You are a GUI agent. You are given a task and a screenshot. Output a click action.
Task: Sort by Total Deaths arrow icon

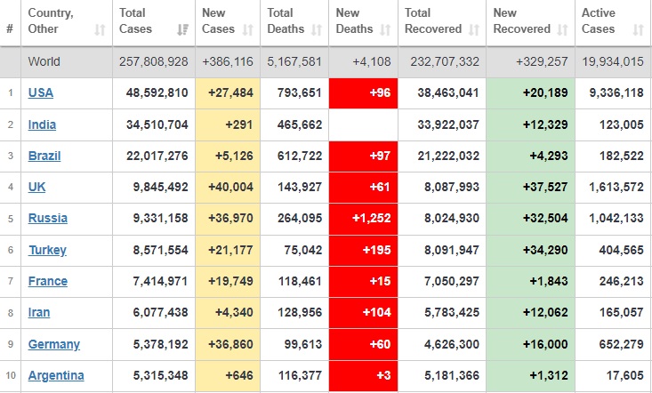click(x=318, y=29)
